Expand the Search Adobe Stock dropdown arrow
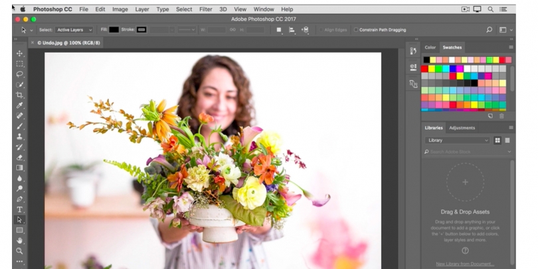This screenshot has height=269, width=538. pos(509,152)
